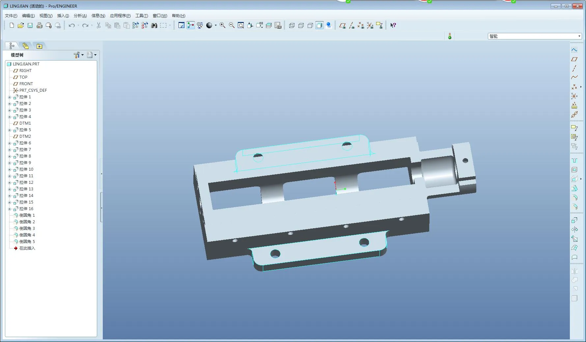Redo the last undone operation
Image resolution: width=586 pixels, height=342 pixels.
(85, 25)
